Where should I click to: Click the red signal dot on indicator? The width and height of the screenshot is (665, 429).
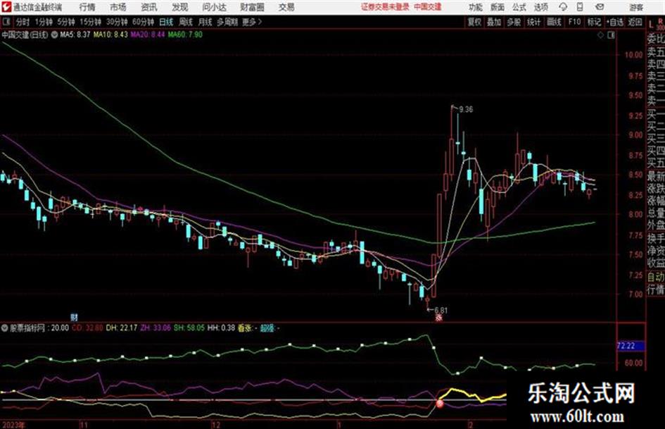click(441, 404)
